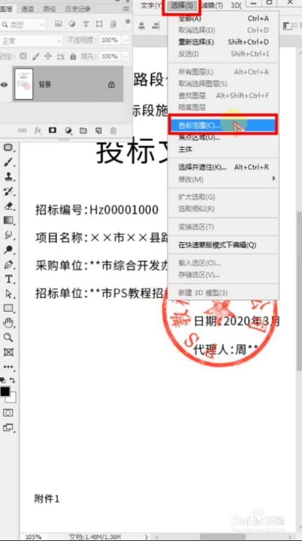Switch to the 历史记录 tab

[x=77, y=9]
